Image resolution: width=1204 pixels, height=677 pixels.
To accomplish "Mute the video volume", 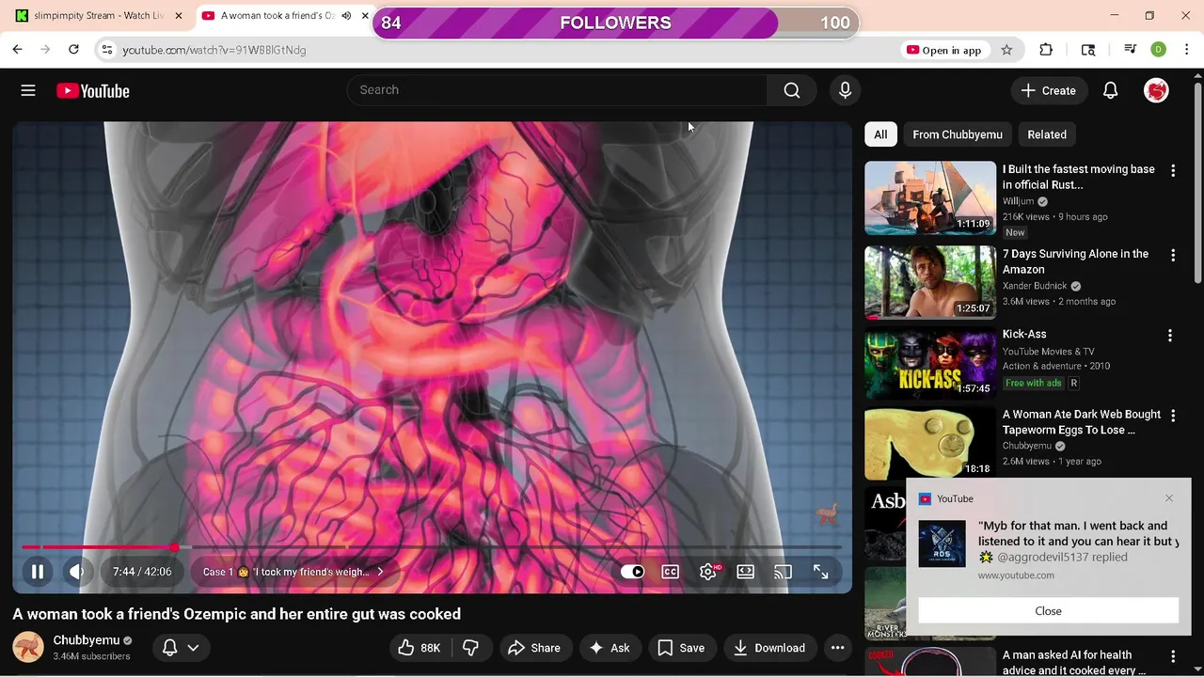I will coord(77,572).
